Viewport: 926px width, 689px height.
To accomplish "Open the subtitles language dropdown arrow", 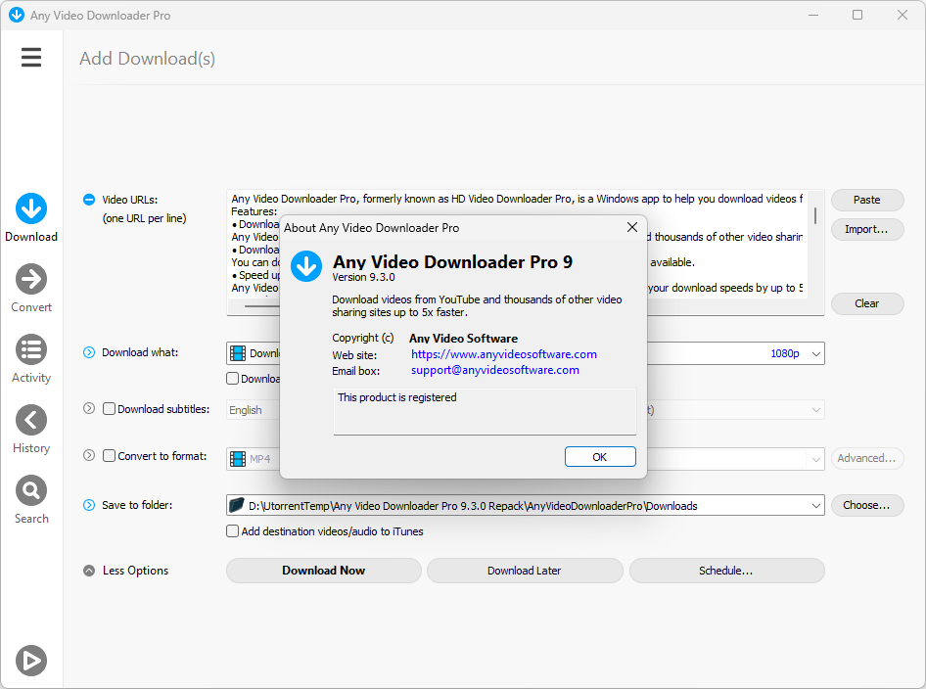I will click(x=816, y=410).
